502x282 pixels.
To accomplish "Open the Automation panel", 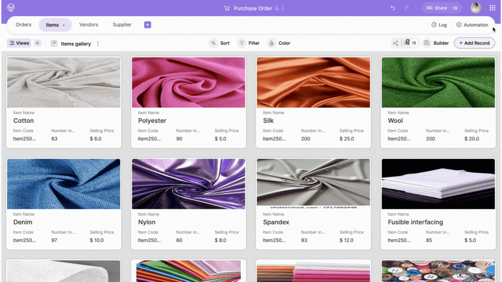I will click(x=472, y=25).
